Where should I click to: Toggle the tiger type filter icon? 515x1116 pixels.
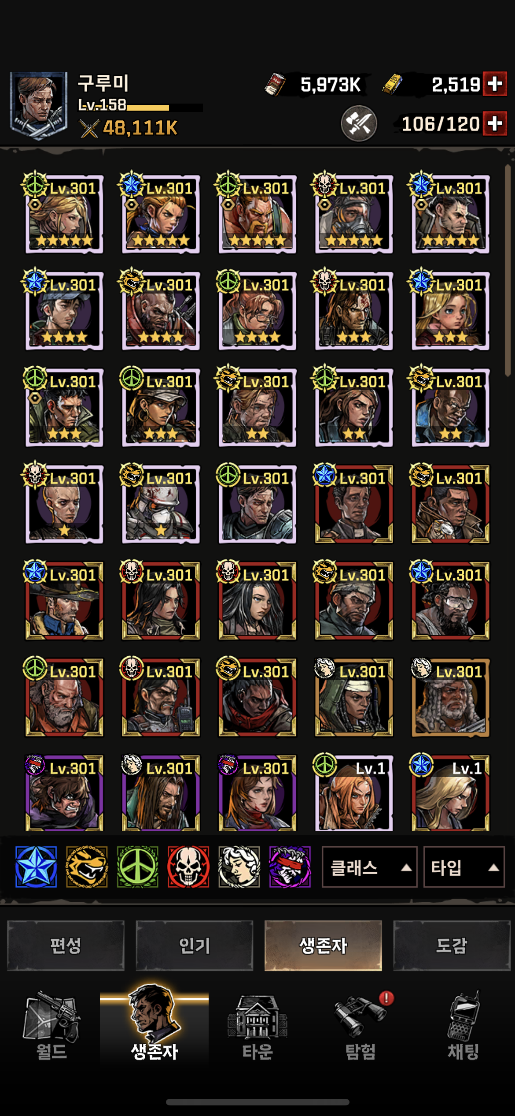pos(87,867)
